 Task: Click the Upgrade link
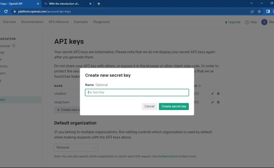pos(233,22)
